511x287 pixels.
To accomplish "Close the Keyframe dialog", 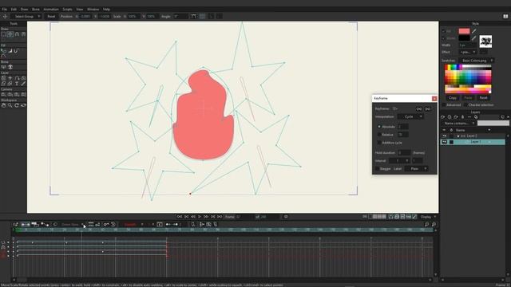I will point(434,99).
